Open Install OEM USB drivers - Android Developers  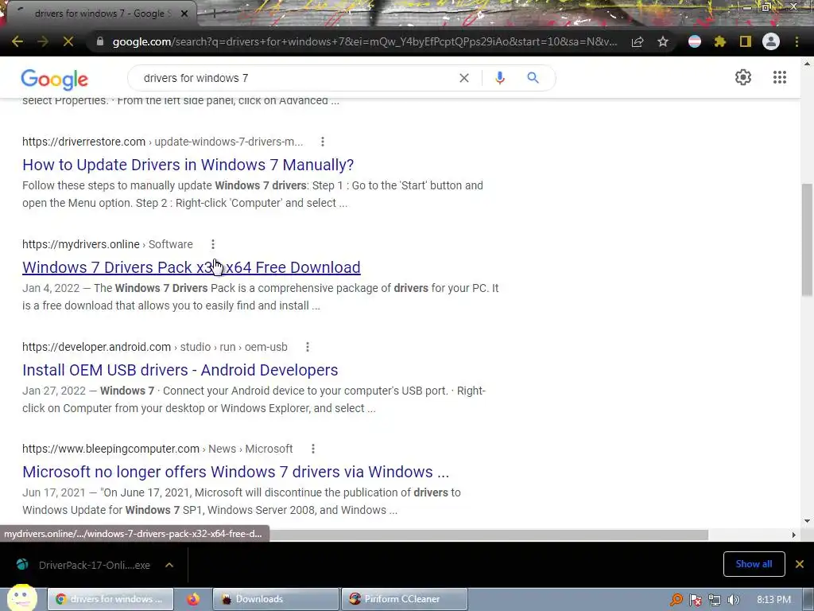(180, 370)
